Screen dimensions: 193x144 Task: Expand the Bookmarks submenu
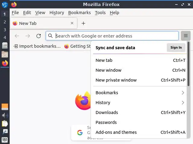pos(140,93)
